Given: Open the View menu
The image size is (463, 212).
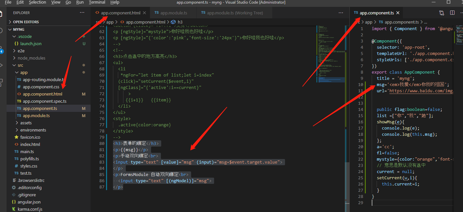Looking at the screenshot, I should click(x=56, y=2).
